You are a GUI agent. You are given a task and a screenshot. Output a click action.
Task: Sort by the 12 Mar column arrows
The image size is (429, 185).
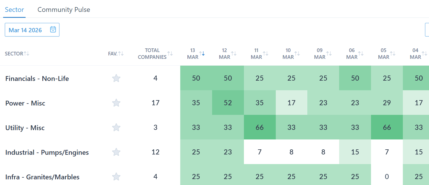click(234, 54)
